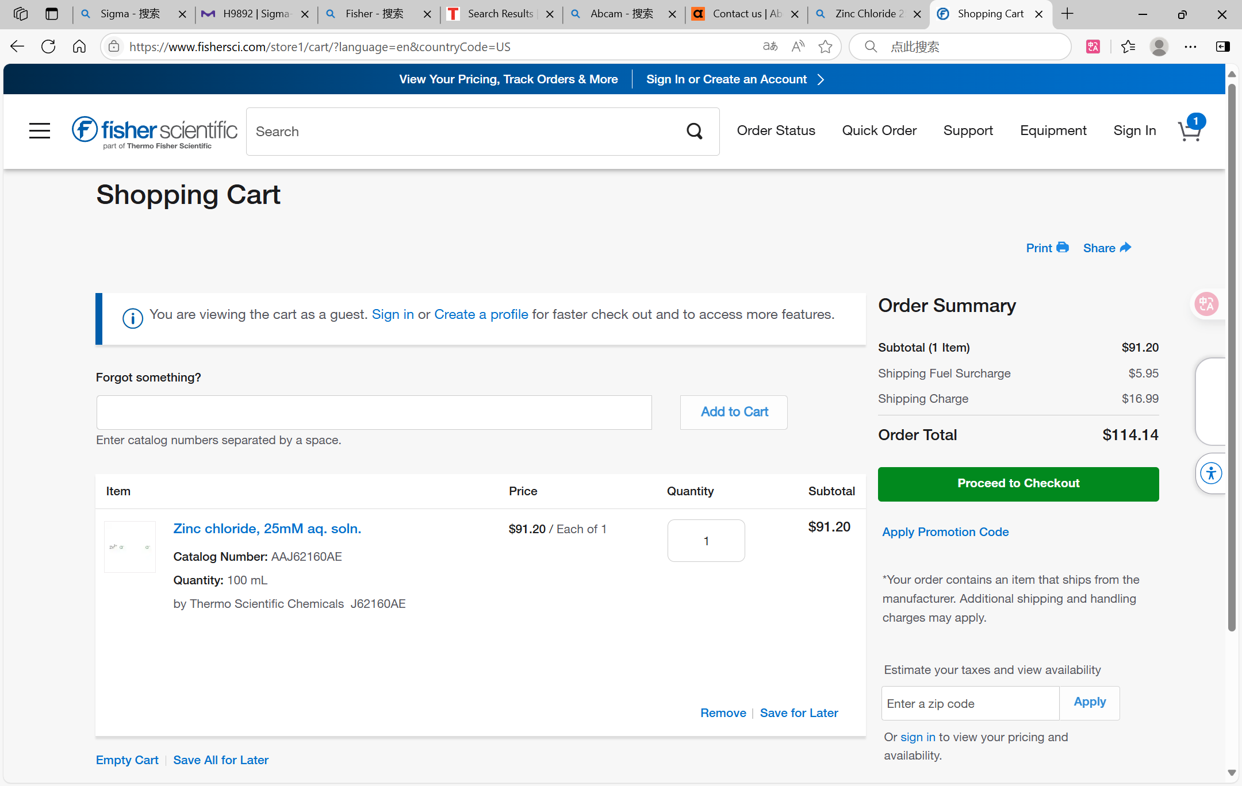The width and height of the screenshot is (1242, 786).
Task: Click the browser address bar URL
Action: pyautogui.click(x=320, y=47)
